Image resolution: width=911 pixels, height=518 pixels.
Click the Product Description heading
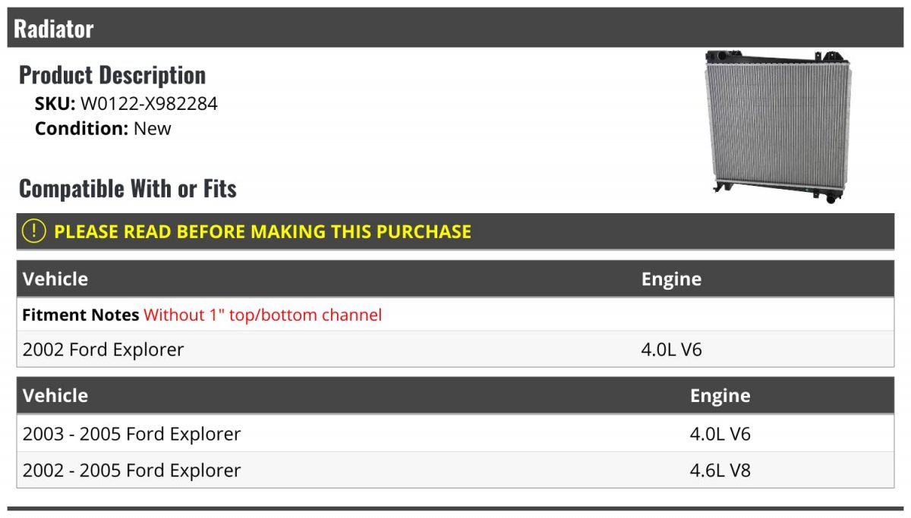[112, 75]
